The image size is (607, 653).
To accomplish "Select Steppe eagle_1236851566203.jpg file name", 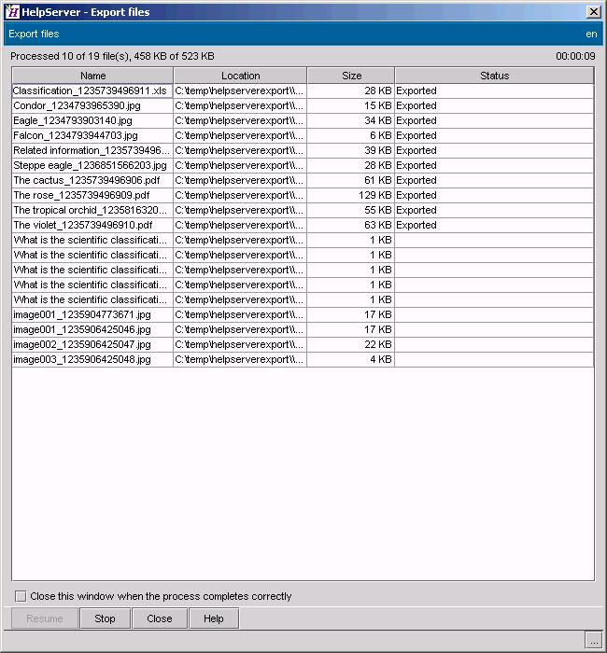I will [x=90, y=166].
